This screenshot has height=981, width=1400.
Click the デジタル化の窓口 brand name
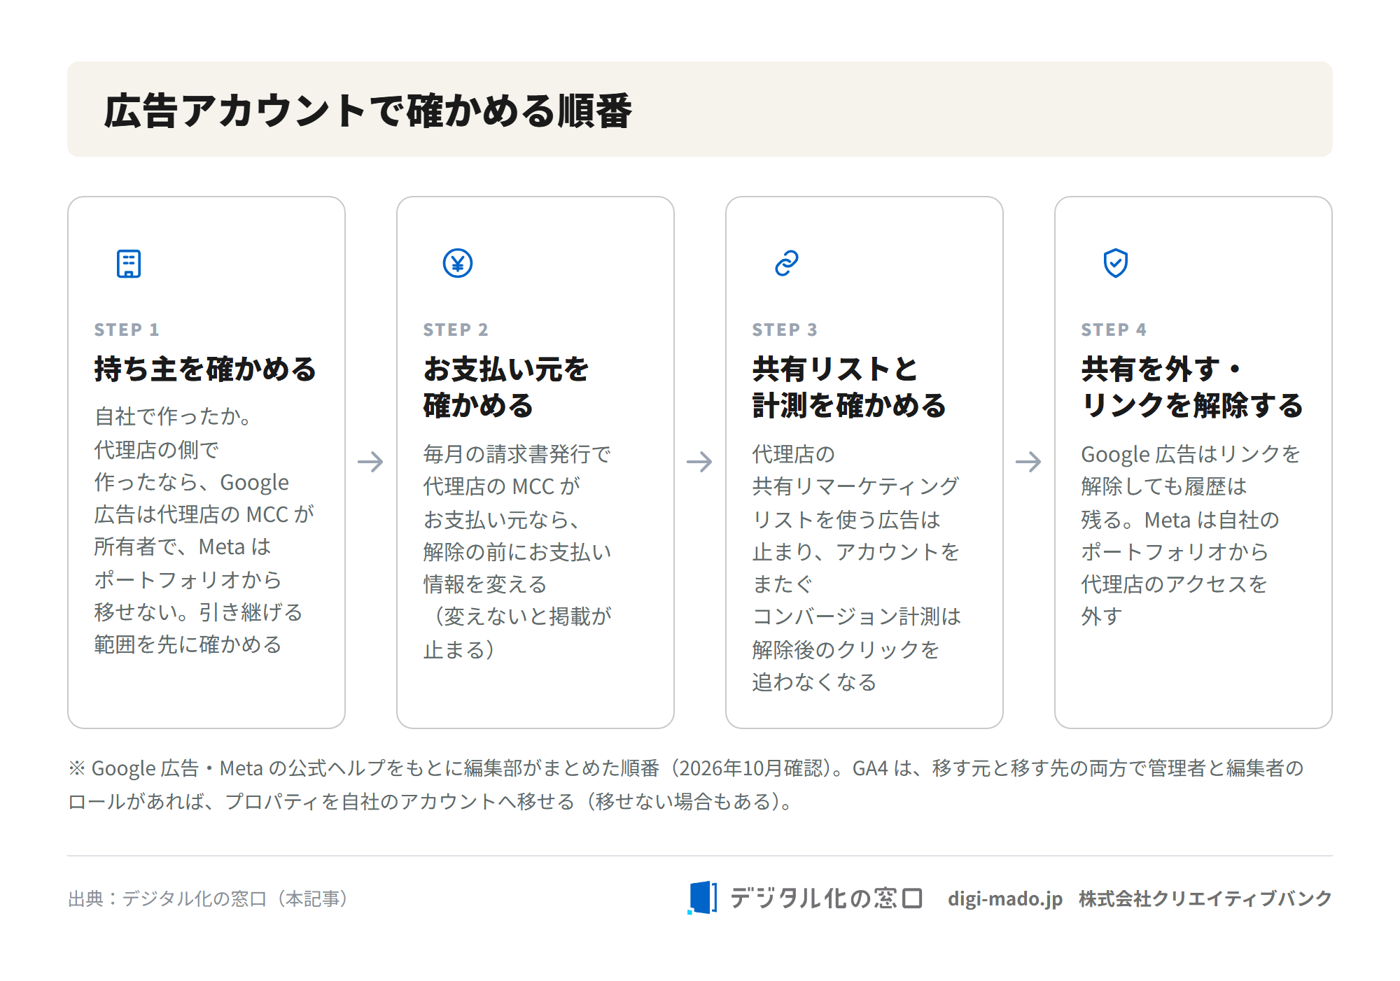coord(826,898)
